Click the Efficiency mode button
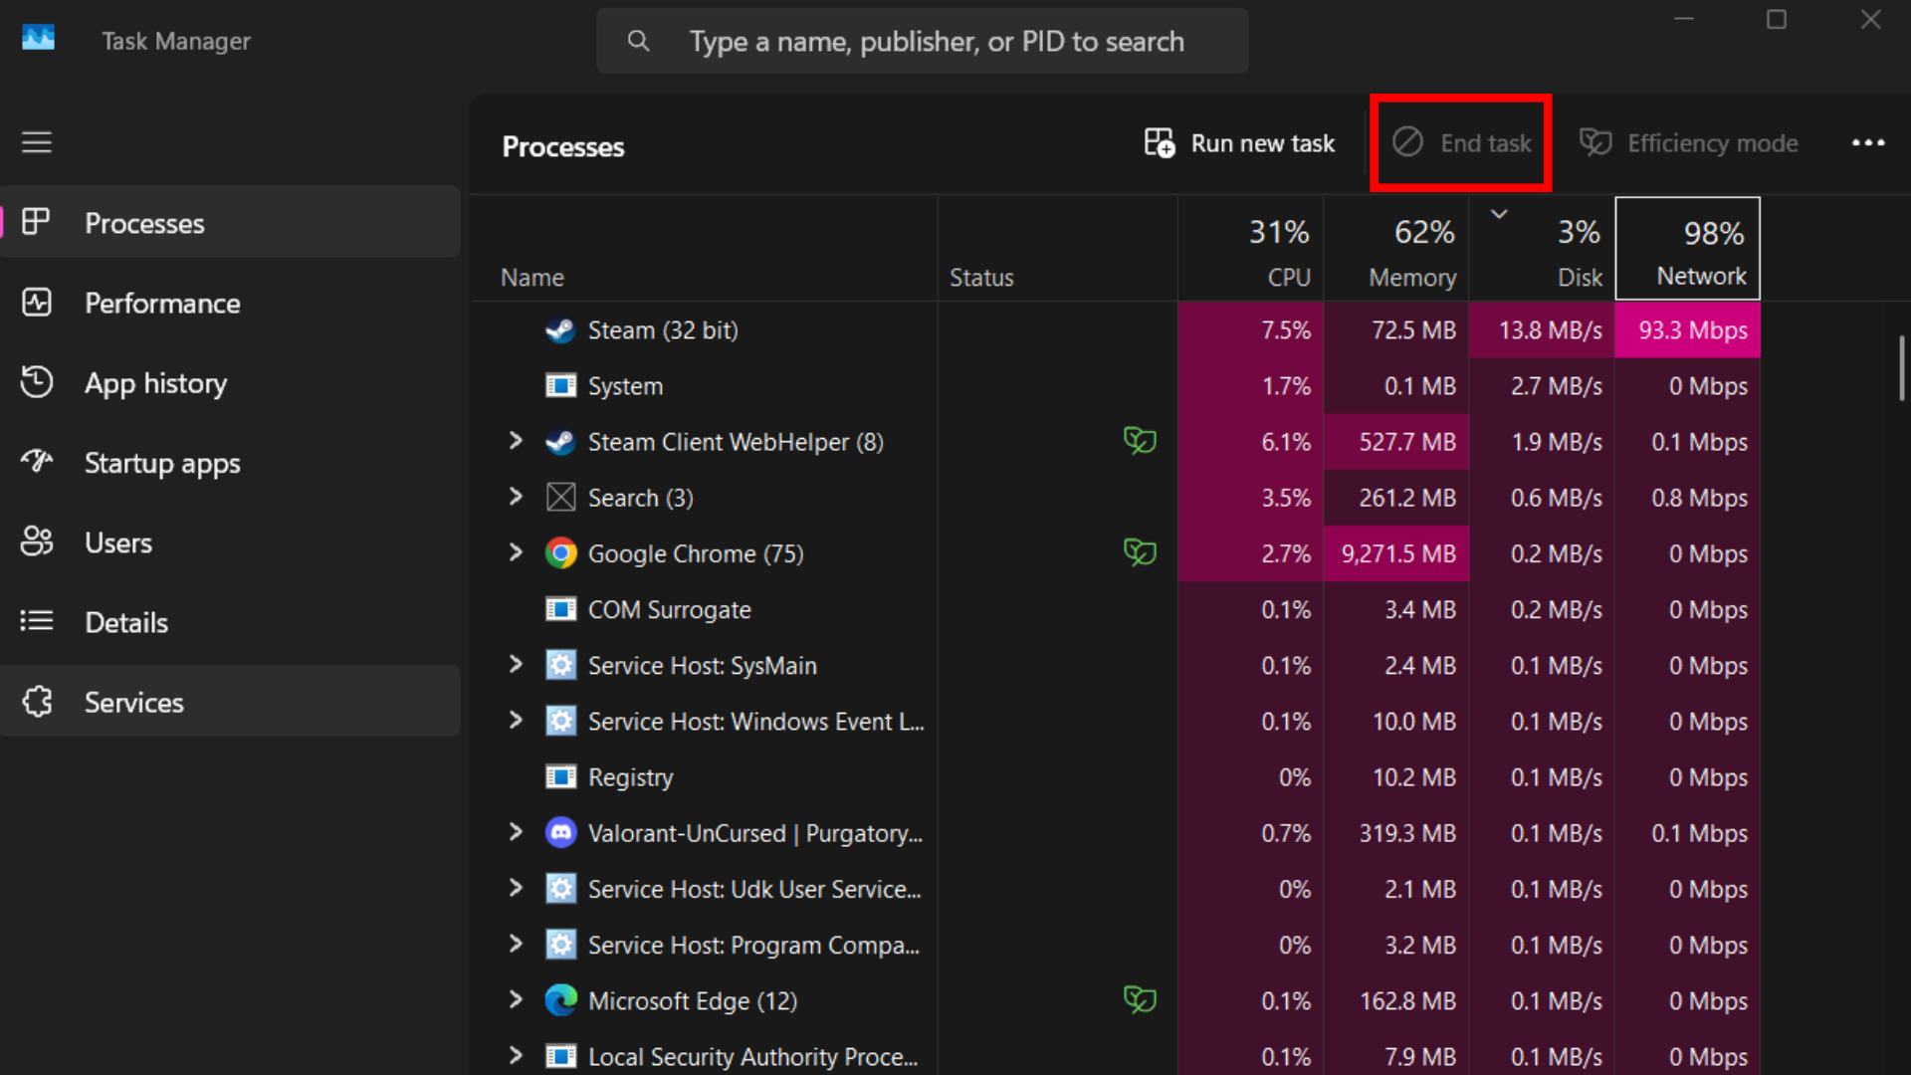 coord(1689,143)
